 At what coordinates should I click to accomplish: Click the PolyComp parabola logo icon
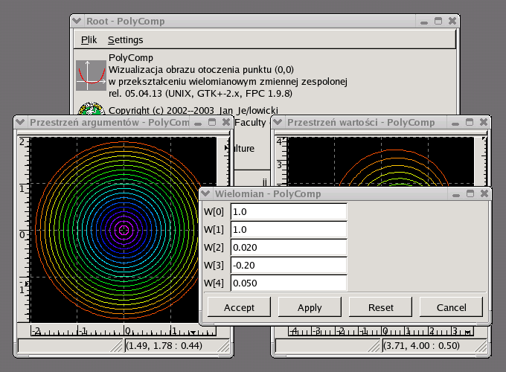click(x=91, y=75)
